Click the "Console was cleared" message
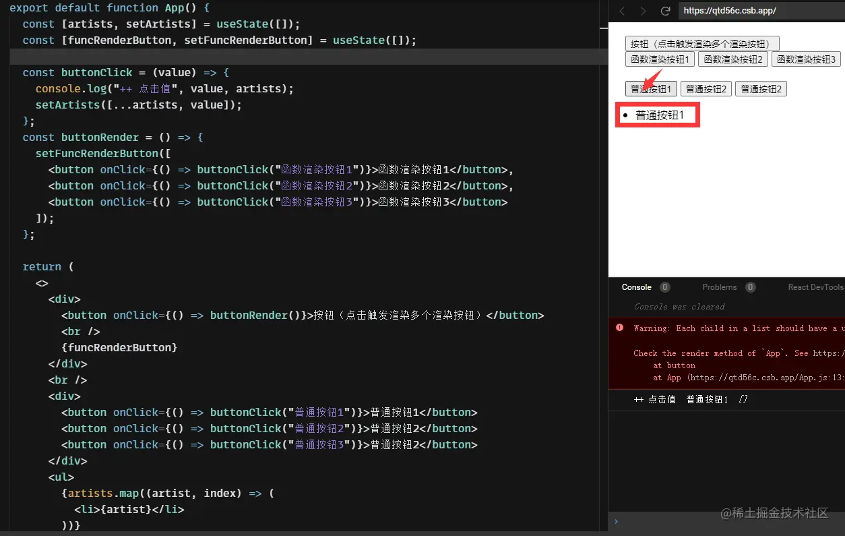The width and height of the screenshot is (845, 536). (679, 307)
